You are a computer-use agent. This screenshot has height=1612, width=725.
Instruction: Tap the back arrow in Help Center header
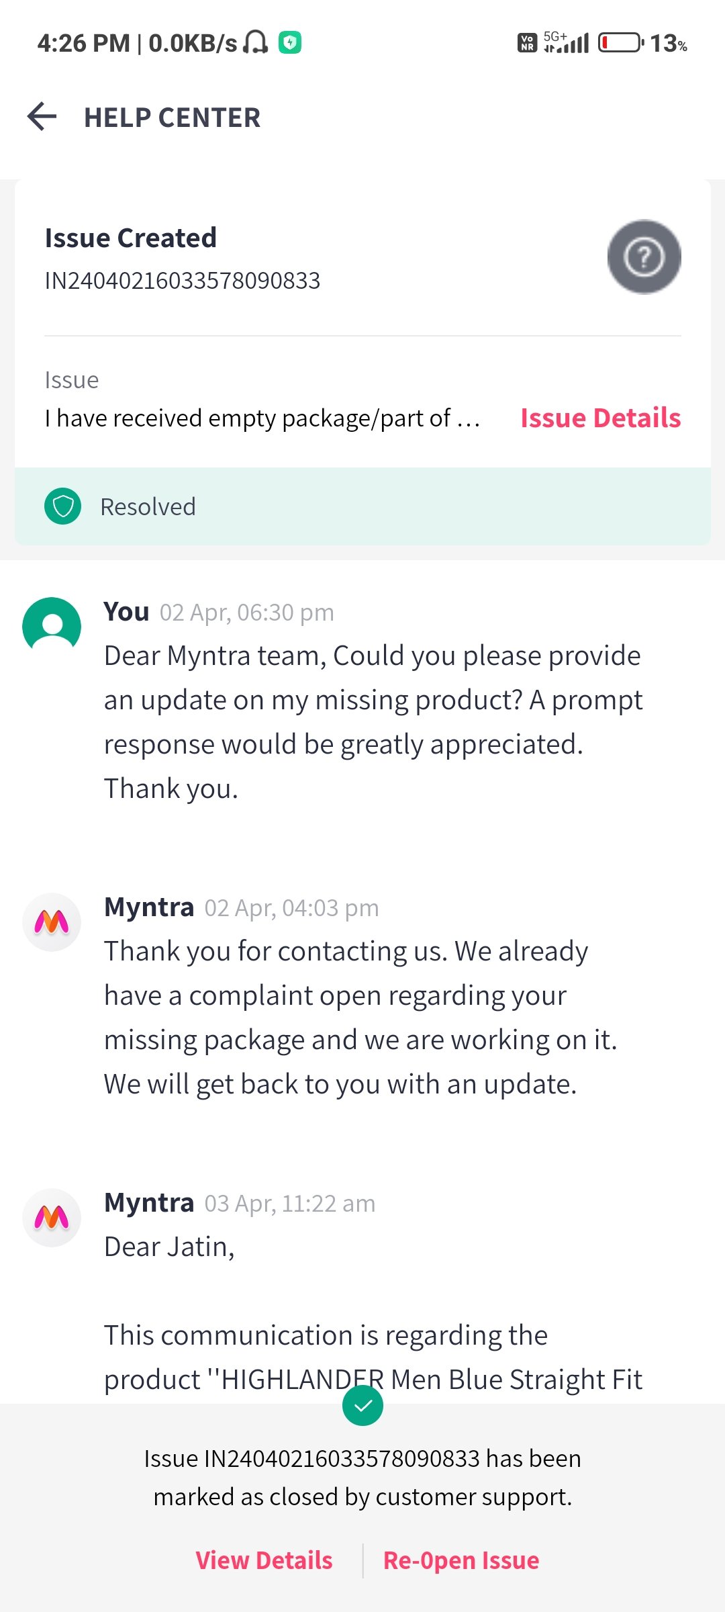tap(42, 117)
